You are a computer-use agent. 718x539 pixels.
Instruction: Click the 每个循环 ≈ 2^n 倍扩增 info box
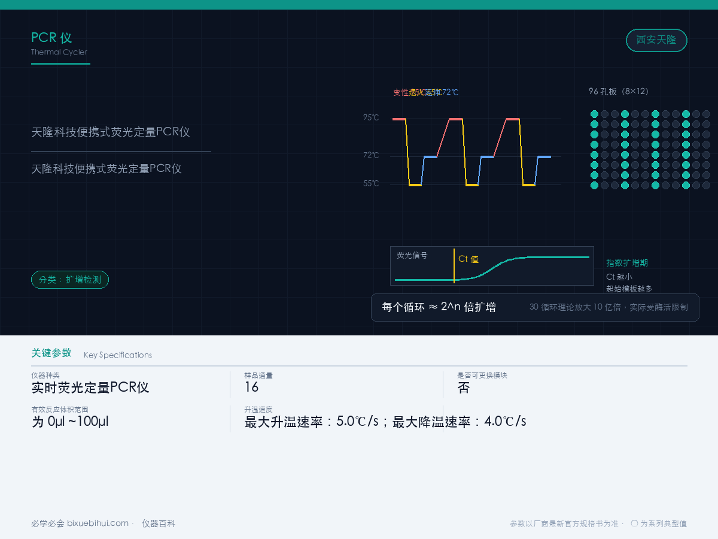(535, 307)
